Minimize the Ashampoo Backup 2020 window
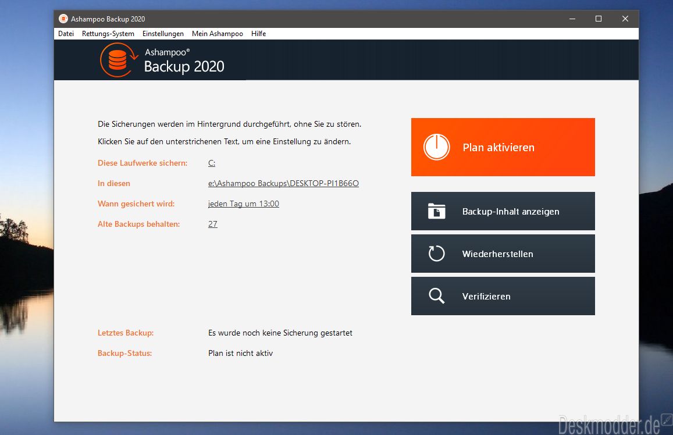The width and height of the screenshot is (673, 435). point(572,19)
